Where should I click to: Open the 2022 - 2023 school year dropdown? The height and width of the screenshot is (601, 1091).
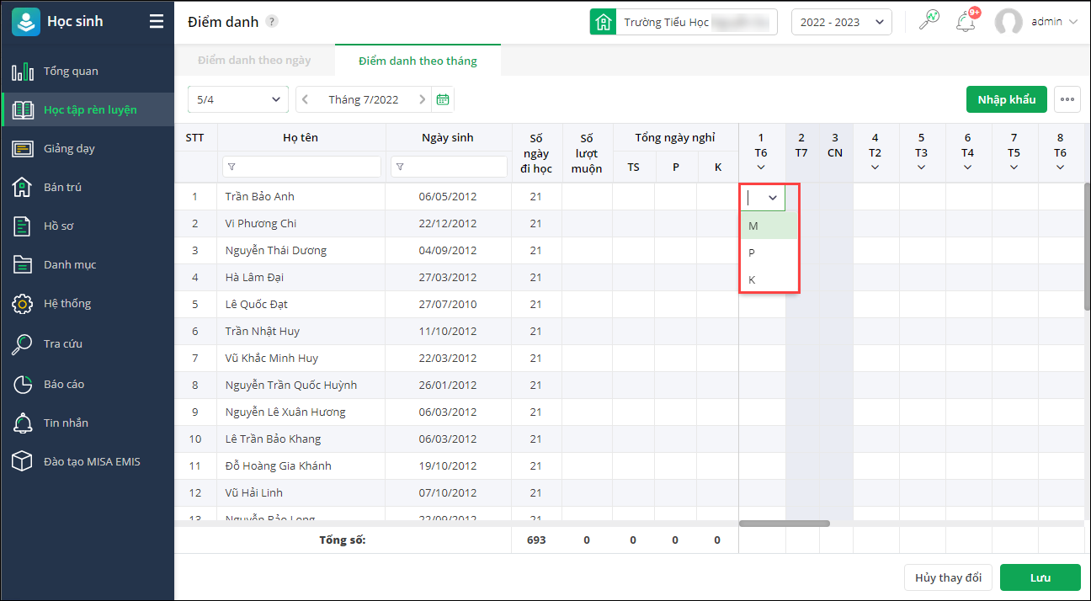[842, 22]
